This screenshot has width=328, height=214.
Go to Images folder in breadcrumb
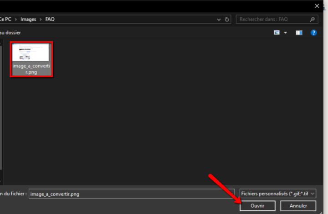(x=28, y=20)
